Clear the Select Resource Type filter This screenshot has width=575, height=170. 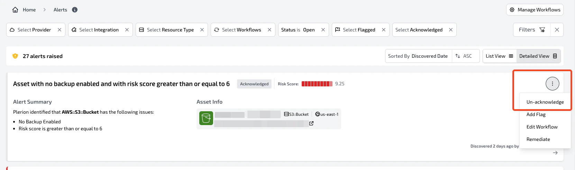[202, 30]
